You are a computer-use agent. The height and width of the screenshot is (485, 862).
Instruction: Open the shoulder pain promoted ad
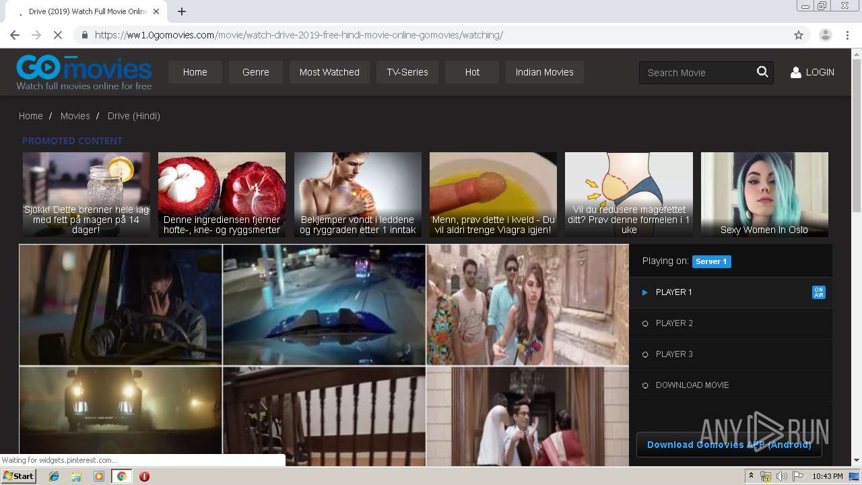[358, 195]
